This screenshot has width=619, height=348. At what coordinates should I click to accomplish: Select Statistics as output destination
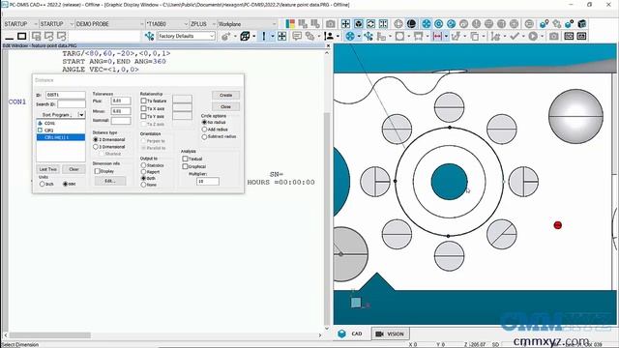coord(144,165)
